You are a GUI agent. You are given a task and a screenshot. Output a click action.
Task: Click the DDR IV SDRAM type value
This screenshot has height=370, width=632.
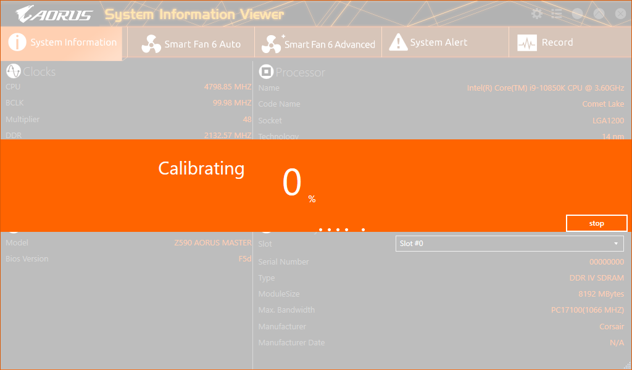tap(597, 277)
